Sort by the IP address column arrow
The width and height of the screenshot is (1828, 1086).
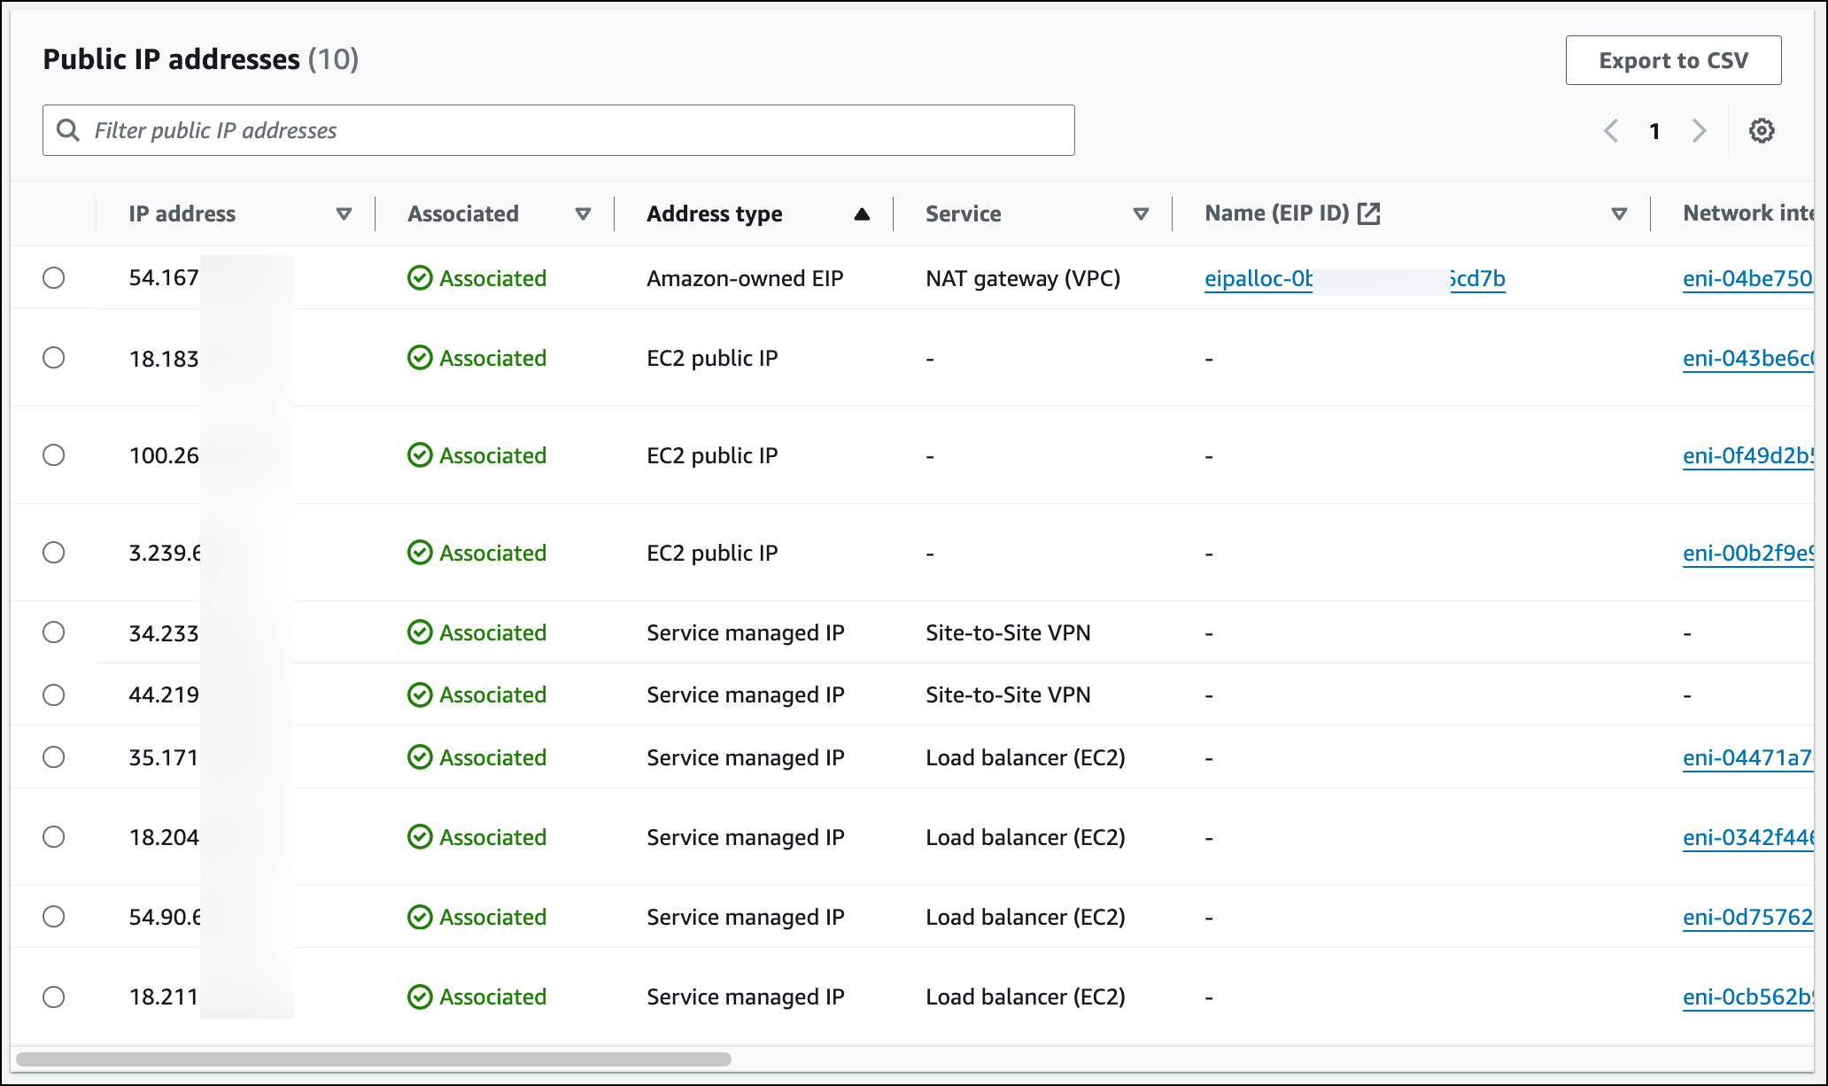point(344,214)
